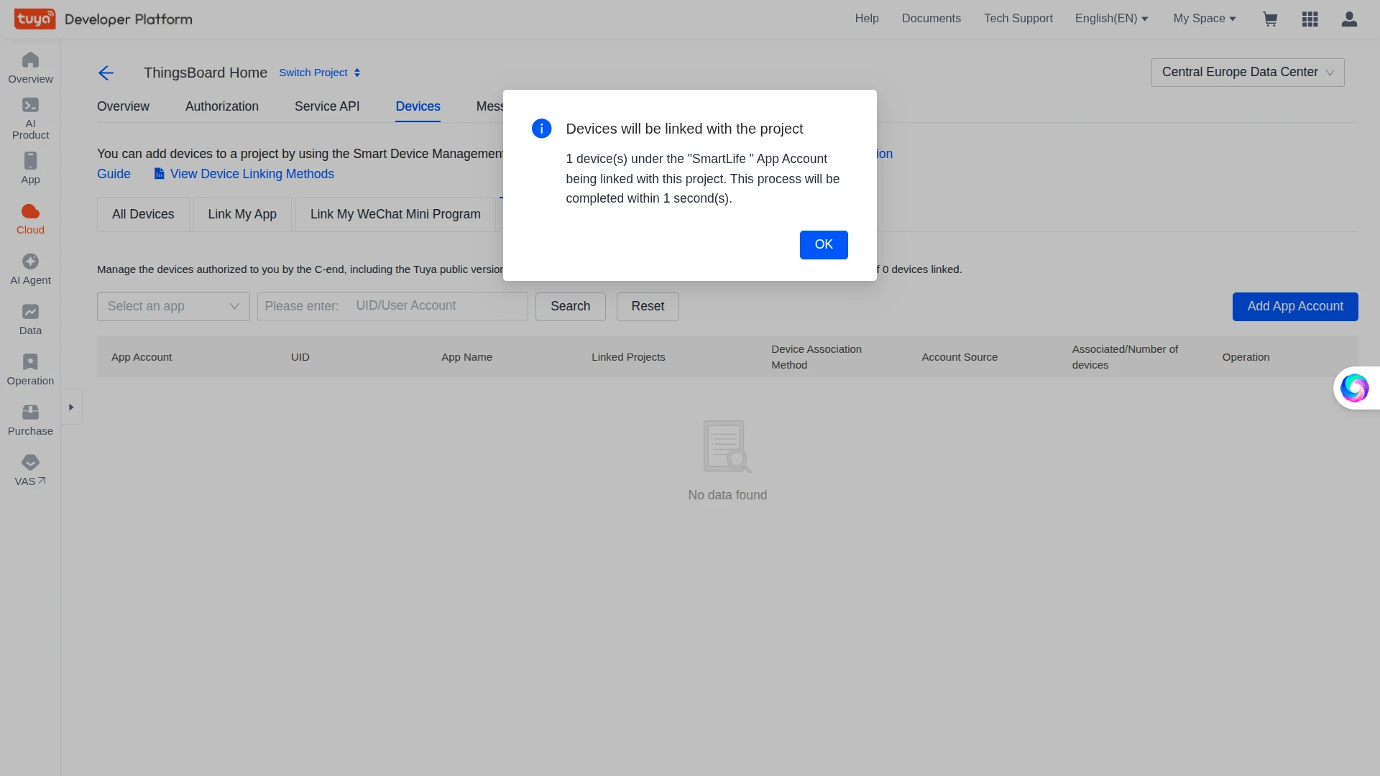The image size is (1380, 776).
Task: Click the UID column header
Action: pyautogui.click(x=300, y=357)
